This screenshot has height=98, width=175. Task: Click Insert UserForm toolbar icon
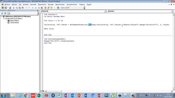pos(5,8)
